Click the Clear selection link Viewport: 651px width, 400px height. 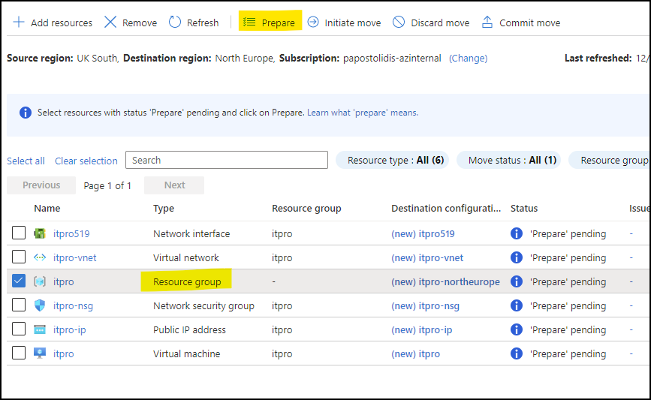86,161
